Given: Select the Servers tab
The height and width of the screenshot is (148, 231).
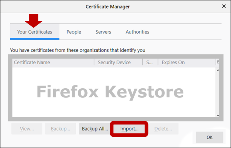Looking at the screenshot, I should 103,32.
